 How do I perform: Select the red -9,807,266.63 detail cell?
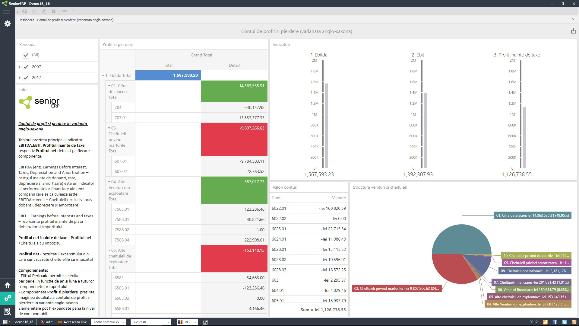pos(234,139)
